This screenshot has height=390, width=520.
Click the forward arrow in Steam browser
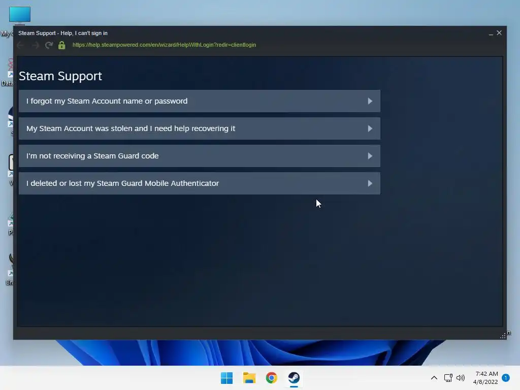click(x=35, y=45)
